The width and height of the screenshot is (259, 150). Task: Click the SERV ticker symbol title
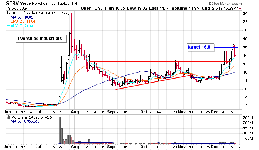(13, 3)
